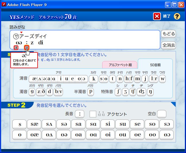Select the z|ð voiced key
Viewport: 186px width, 153px height.
[x=41, y=92]
